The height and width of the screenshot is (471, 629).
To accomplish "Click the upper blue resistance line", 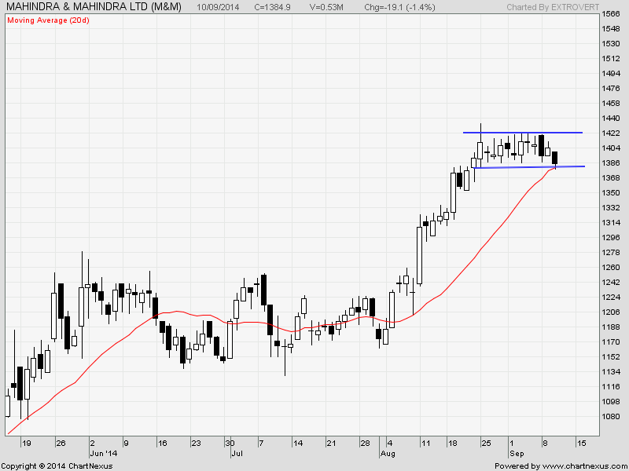I will tap(522, 133).
